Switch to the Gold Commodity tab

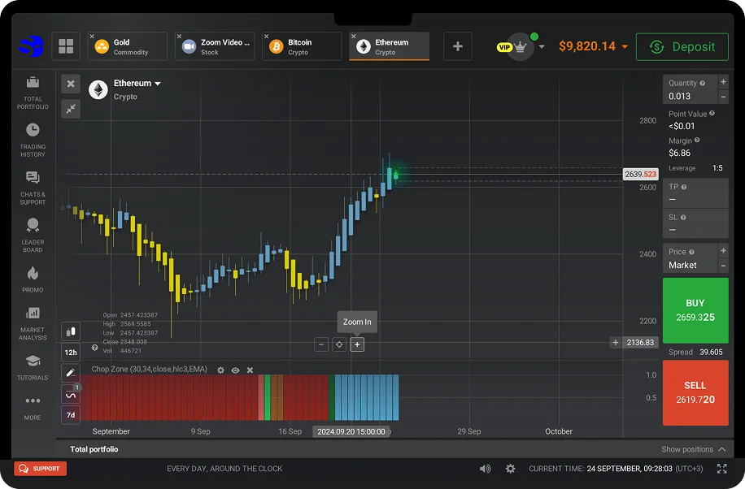[127, 46]
